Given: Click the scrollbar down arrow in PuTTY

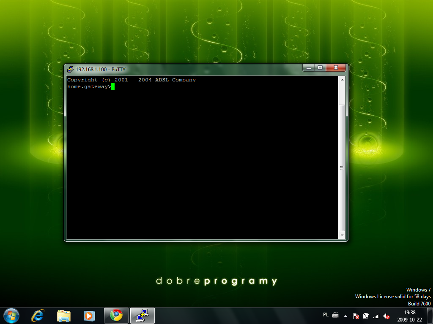Looking at the screenshot, I should tap(342, 235).
